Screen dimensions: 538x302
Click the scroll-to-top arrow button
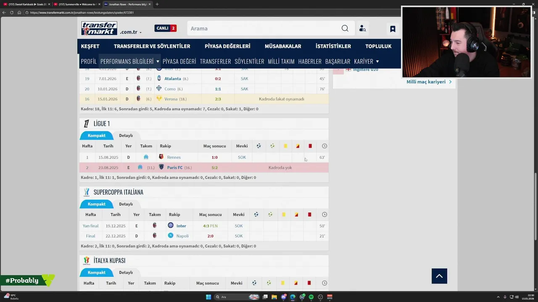pyautogui.click(x=439, y=276)
